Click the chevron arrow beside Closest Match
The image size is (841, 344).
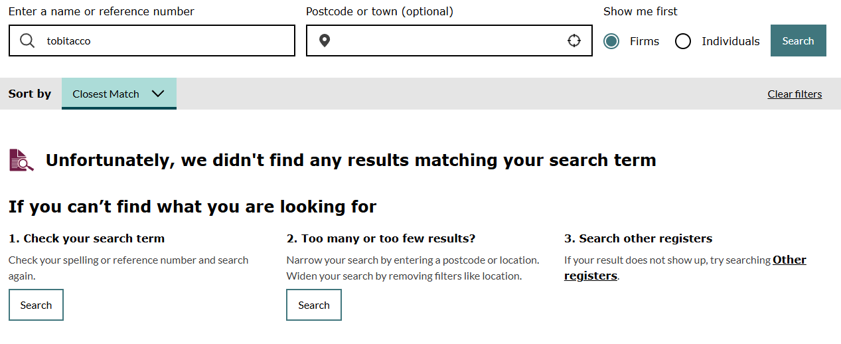[x=157, y=94]
